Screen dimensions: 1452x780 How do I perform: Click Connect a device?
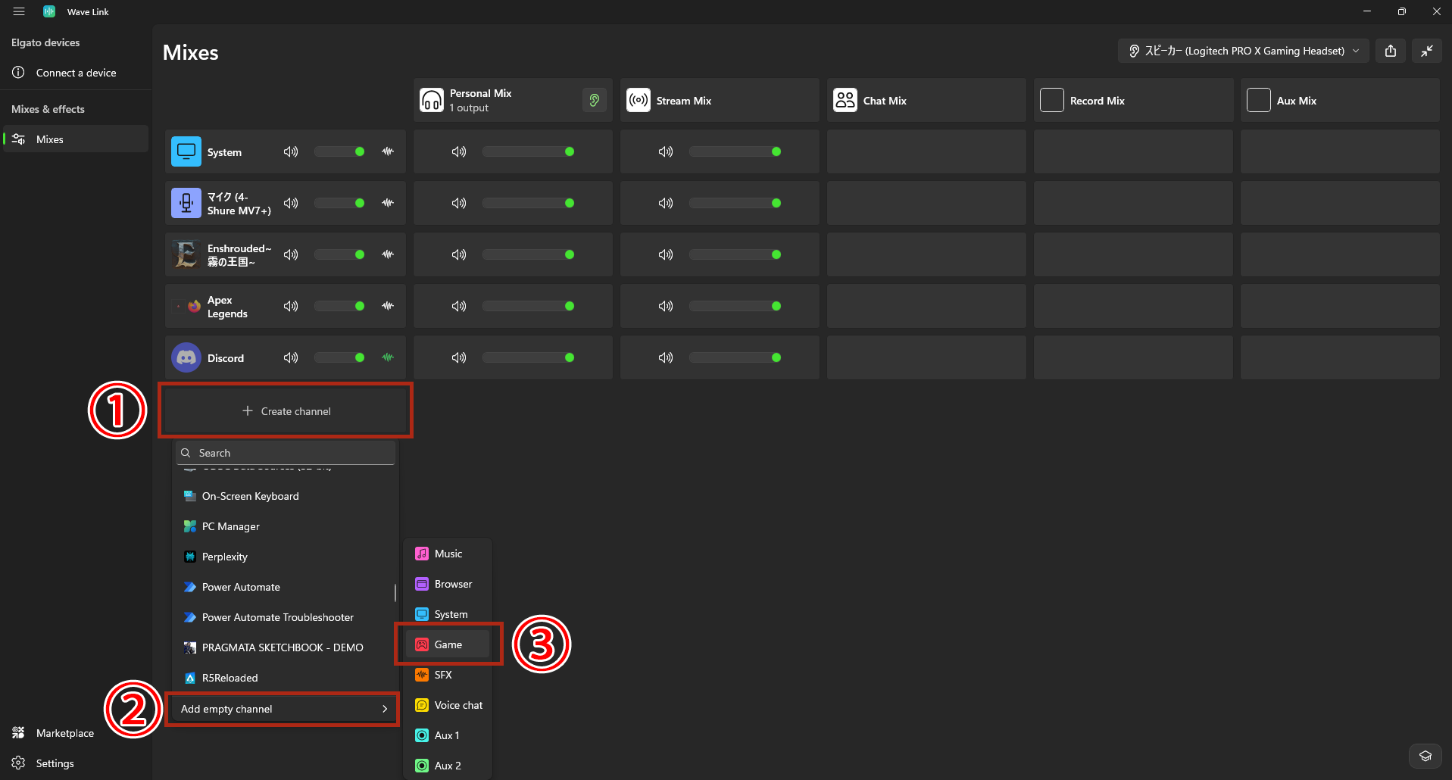point(76,73)
